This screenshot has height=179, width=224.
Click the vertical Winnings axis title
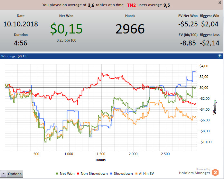click(215, 107)
